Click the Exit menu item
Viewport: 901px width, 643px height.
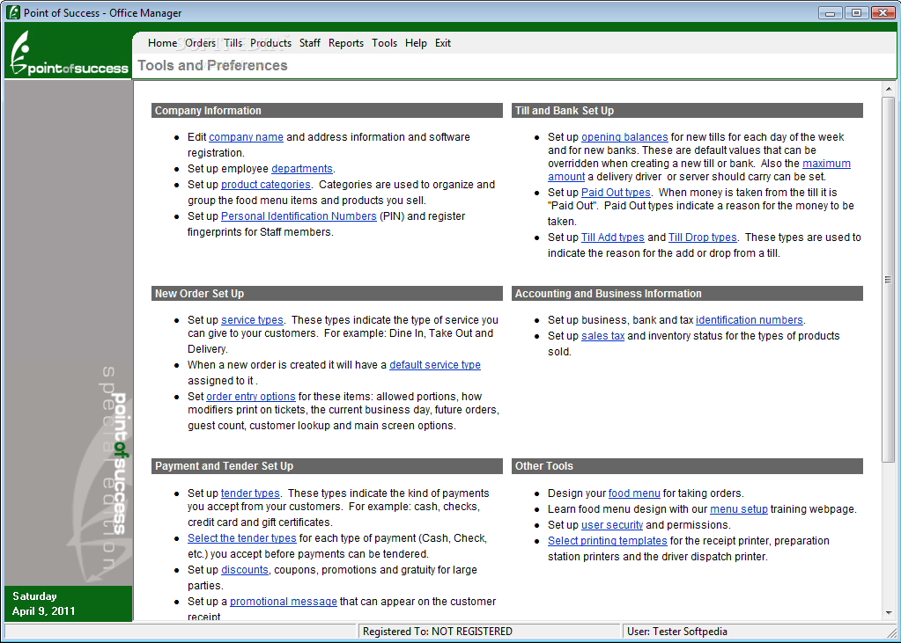click(x=442, y=43)
